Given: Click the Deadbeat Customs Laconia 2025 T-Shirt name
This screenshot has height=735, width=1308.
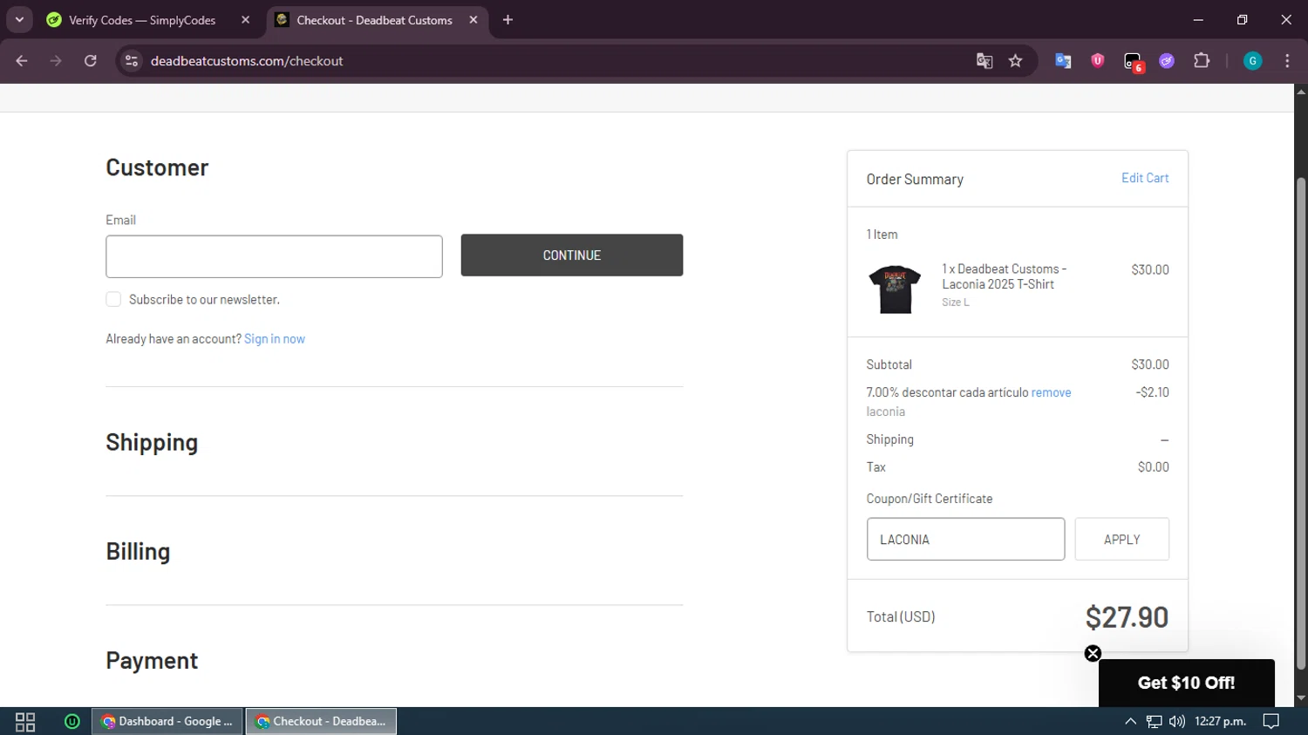Looking at the screenshot, I should (1005, 276).
